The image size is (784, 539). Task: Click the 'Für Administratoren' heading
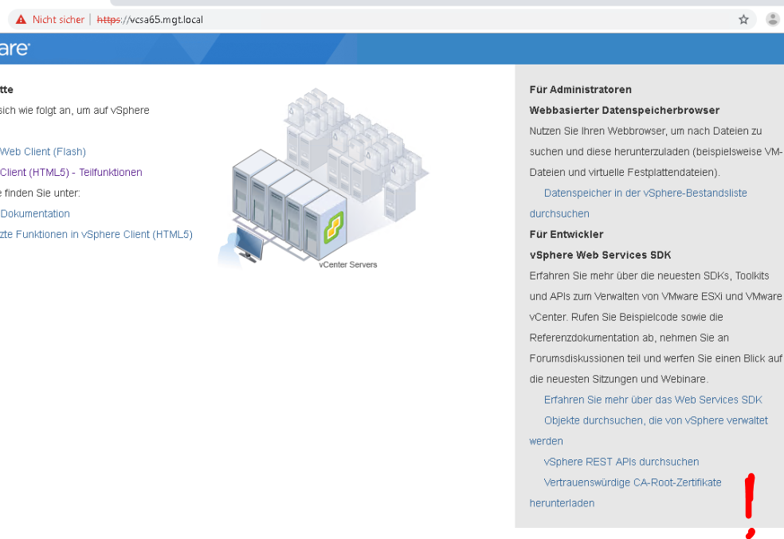581,90
